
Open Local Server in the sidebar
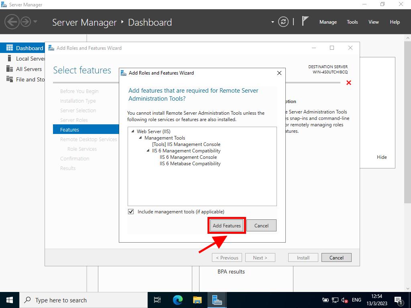click(22, 59)
